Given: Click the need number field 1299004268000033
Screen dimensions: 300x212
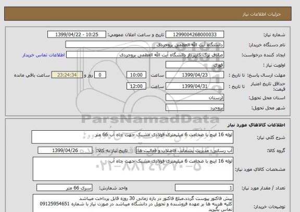Looking at the screenshot, I should 195,34.
